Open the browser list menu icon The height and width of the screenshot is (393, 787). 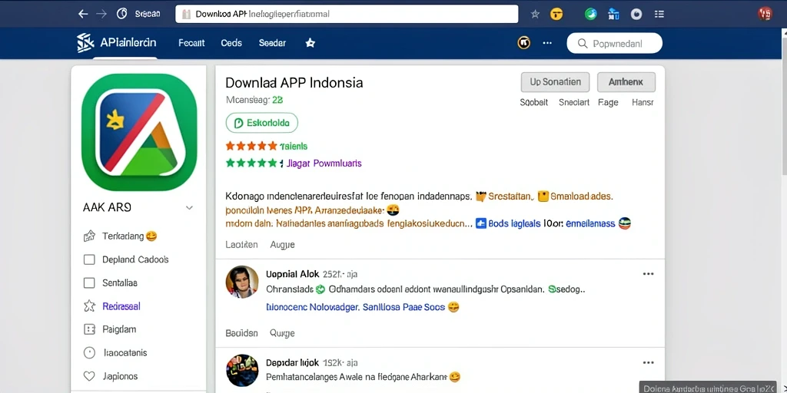[659, 14]
